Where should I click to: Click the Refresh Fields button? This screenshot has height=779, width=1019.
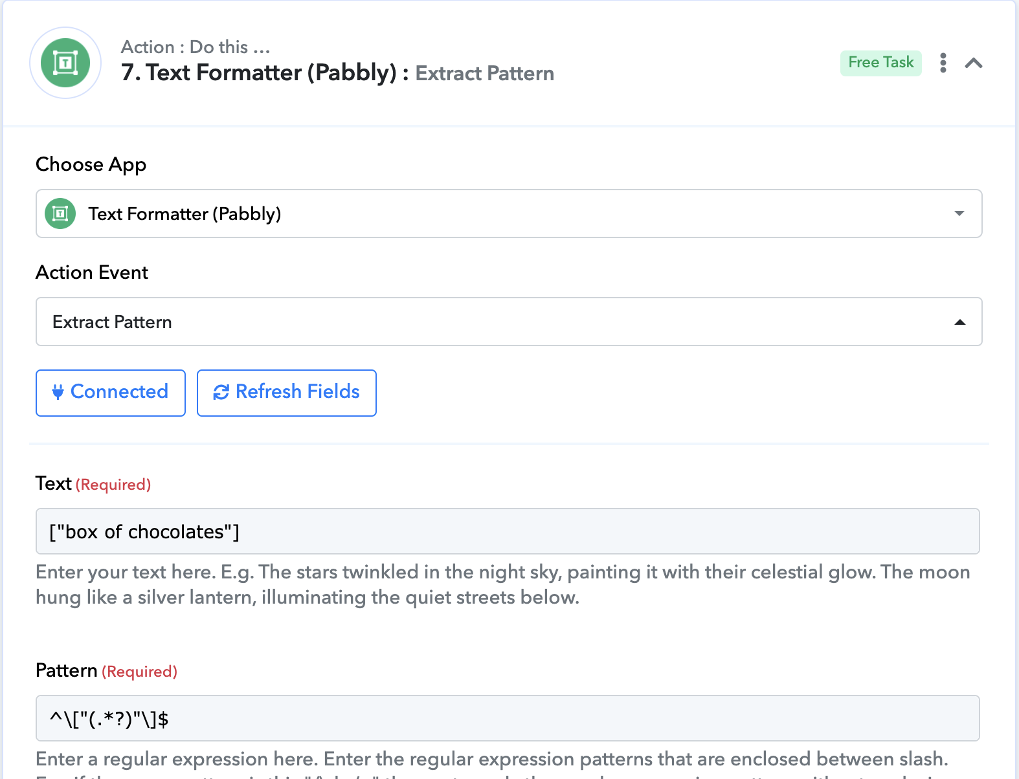coord(287,393)
